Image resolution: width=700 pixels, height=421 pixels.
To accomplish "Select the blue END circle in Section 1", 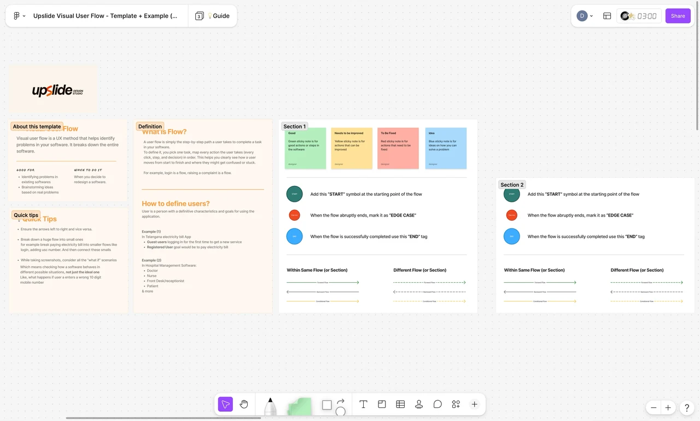I will [x=294, y=236].
